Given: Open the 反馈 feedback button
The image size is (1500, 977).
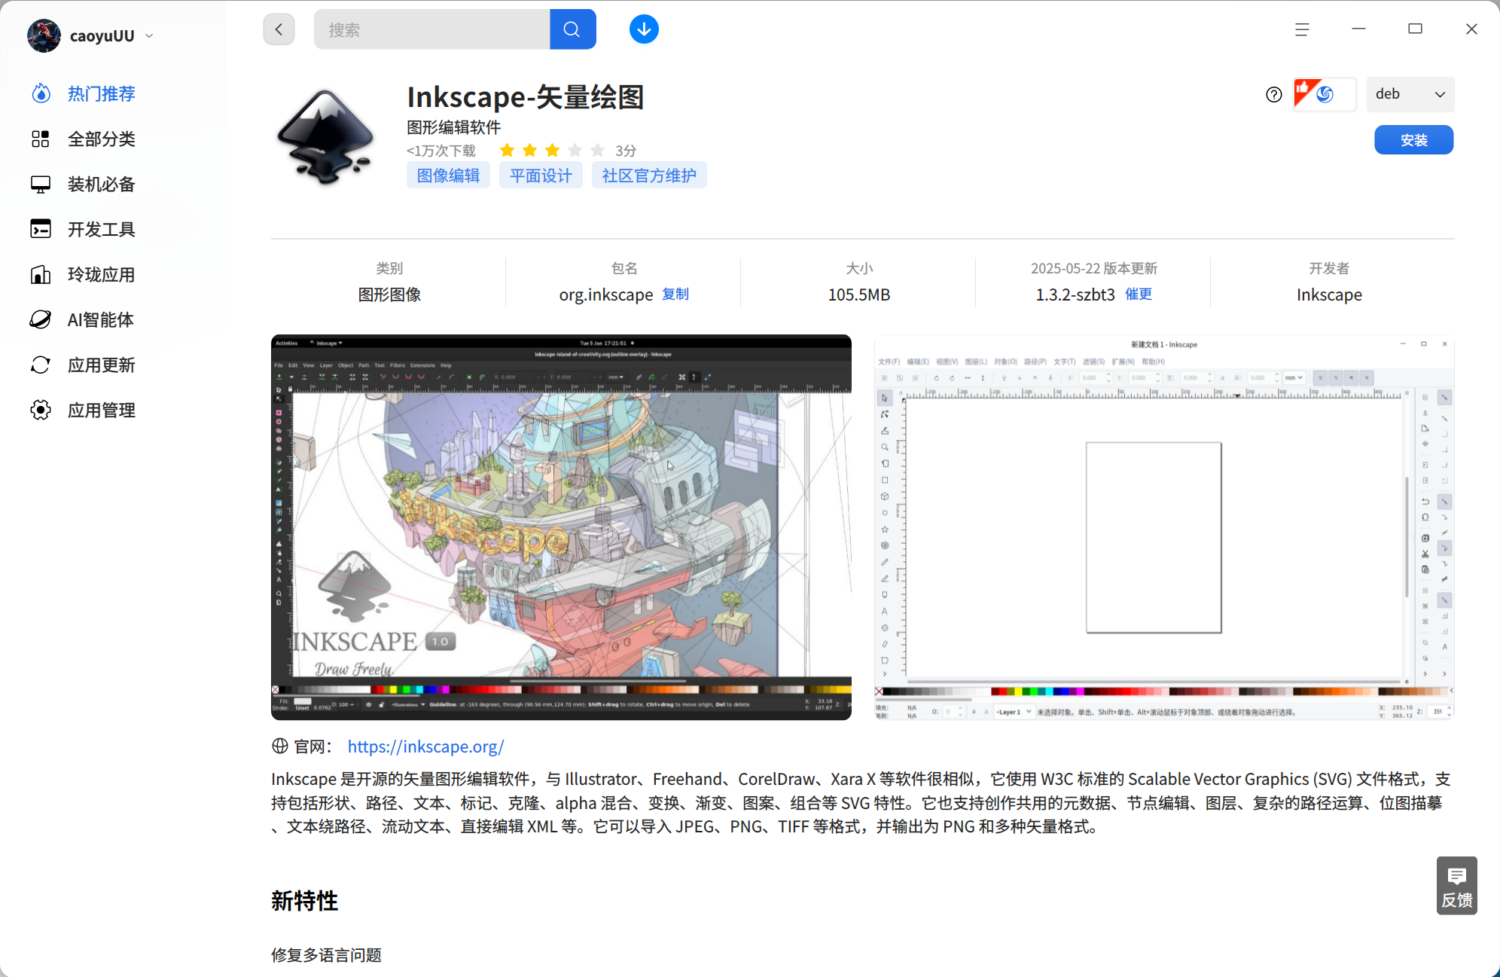Looking at the screenshot, I should (x=1456, y=886).
